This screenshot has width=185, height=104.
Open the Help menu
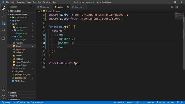pyautogui.click(x=54, y=2)
